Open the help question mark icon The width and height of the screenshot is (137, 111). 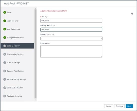tap(132, 14)
